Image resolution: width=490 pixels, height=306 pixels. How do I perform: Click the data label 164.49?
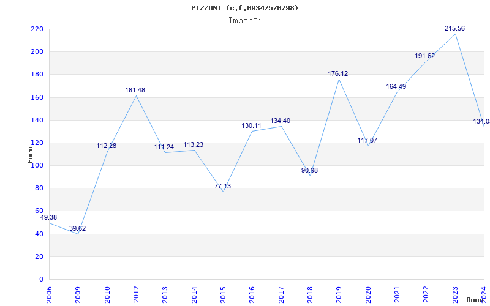click(396, 86)
